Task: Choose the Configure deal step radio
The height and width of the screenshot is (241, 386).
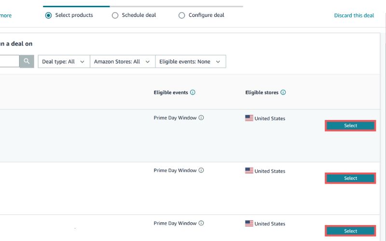Action: coord(182,15)
